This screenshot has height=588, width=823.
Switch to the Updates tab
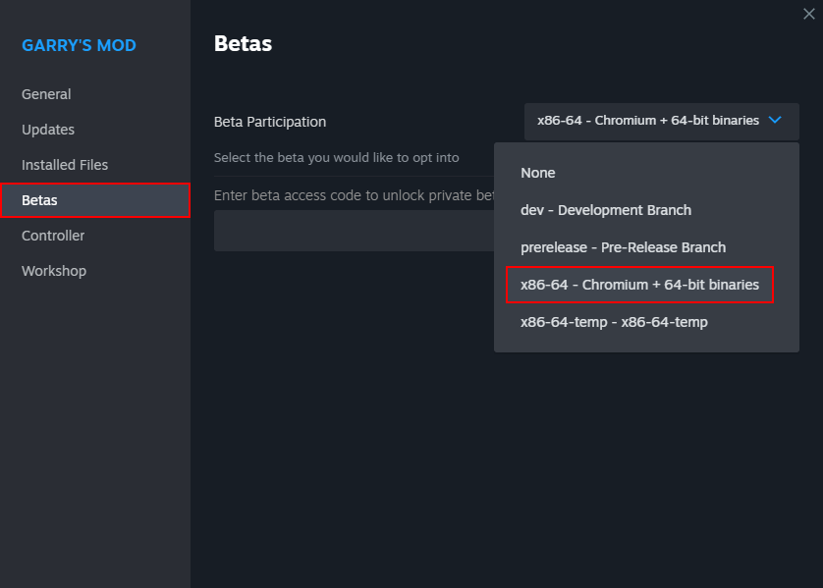click(x=48, y=130)
